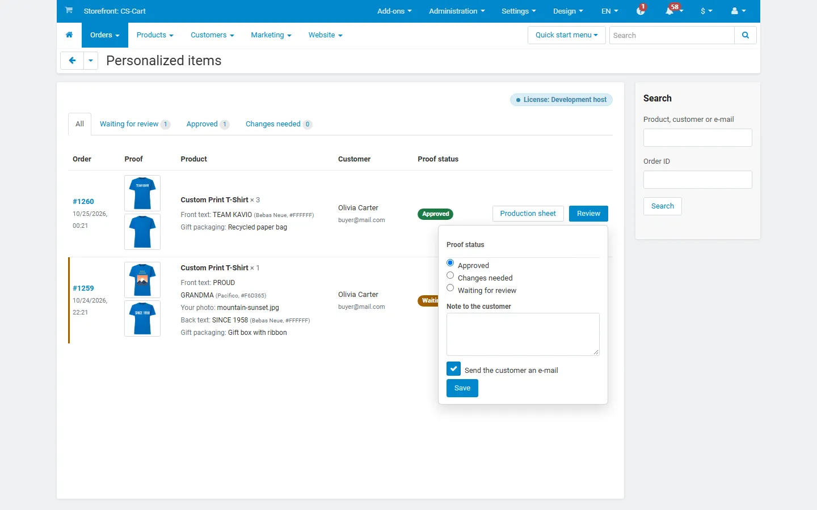The height and width of the screenshot is (510, 817).
Task: Open the SINCE 1958 back proof thumbnail
Action: click(142, 318)
